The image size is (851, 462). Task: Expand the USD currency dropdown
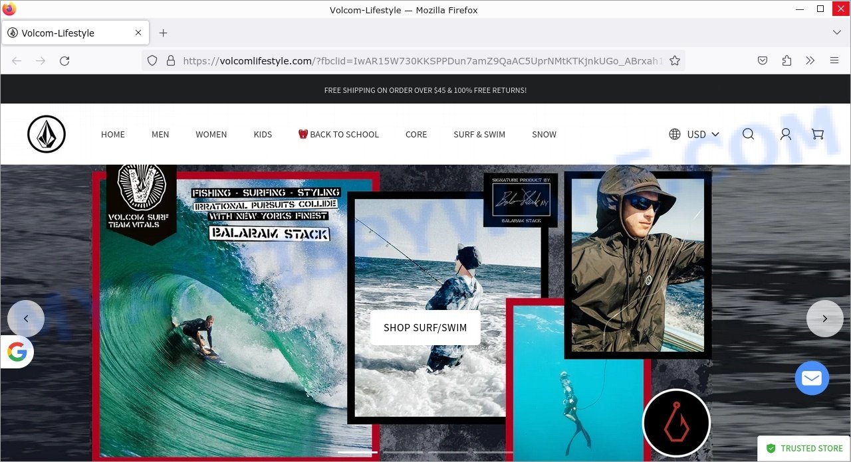(703, 134)
